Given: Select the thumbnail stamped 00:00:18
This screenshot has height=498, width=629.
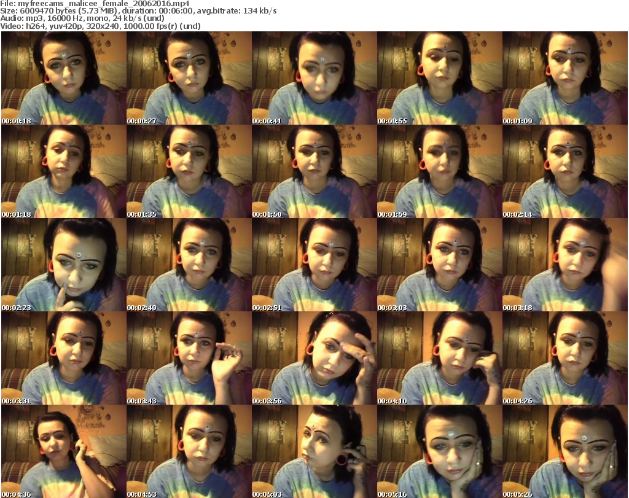Looking at the screenshot, I should click(x=64, y=78).
